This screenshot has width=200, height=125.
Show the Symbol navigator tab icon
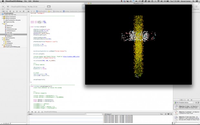coord(7,11)
